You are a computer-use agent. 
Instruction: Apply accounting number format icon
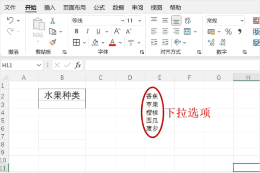(x=211, y=31)
